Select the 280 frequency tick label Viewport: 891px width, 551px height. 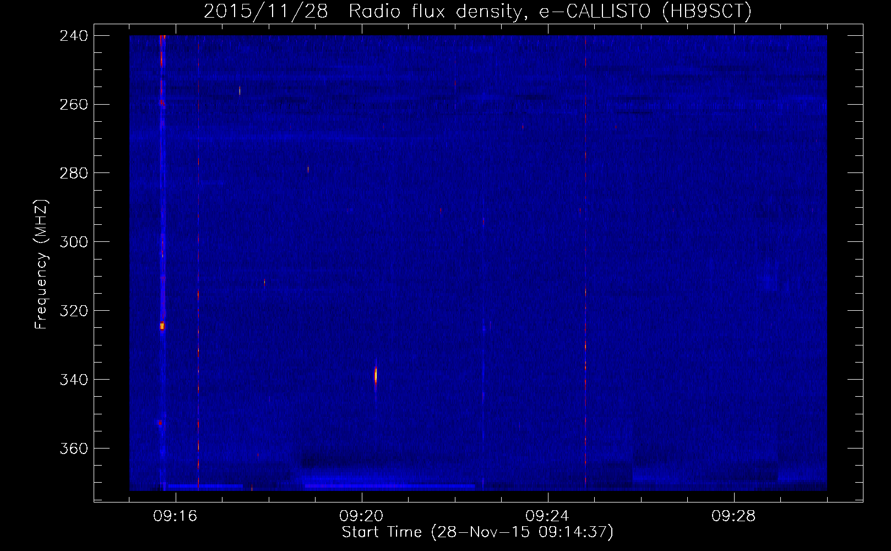click(74, 174)
